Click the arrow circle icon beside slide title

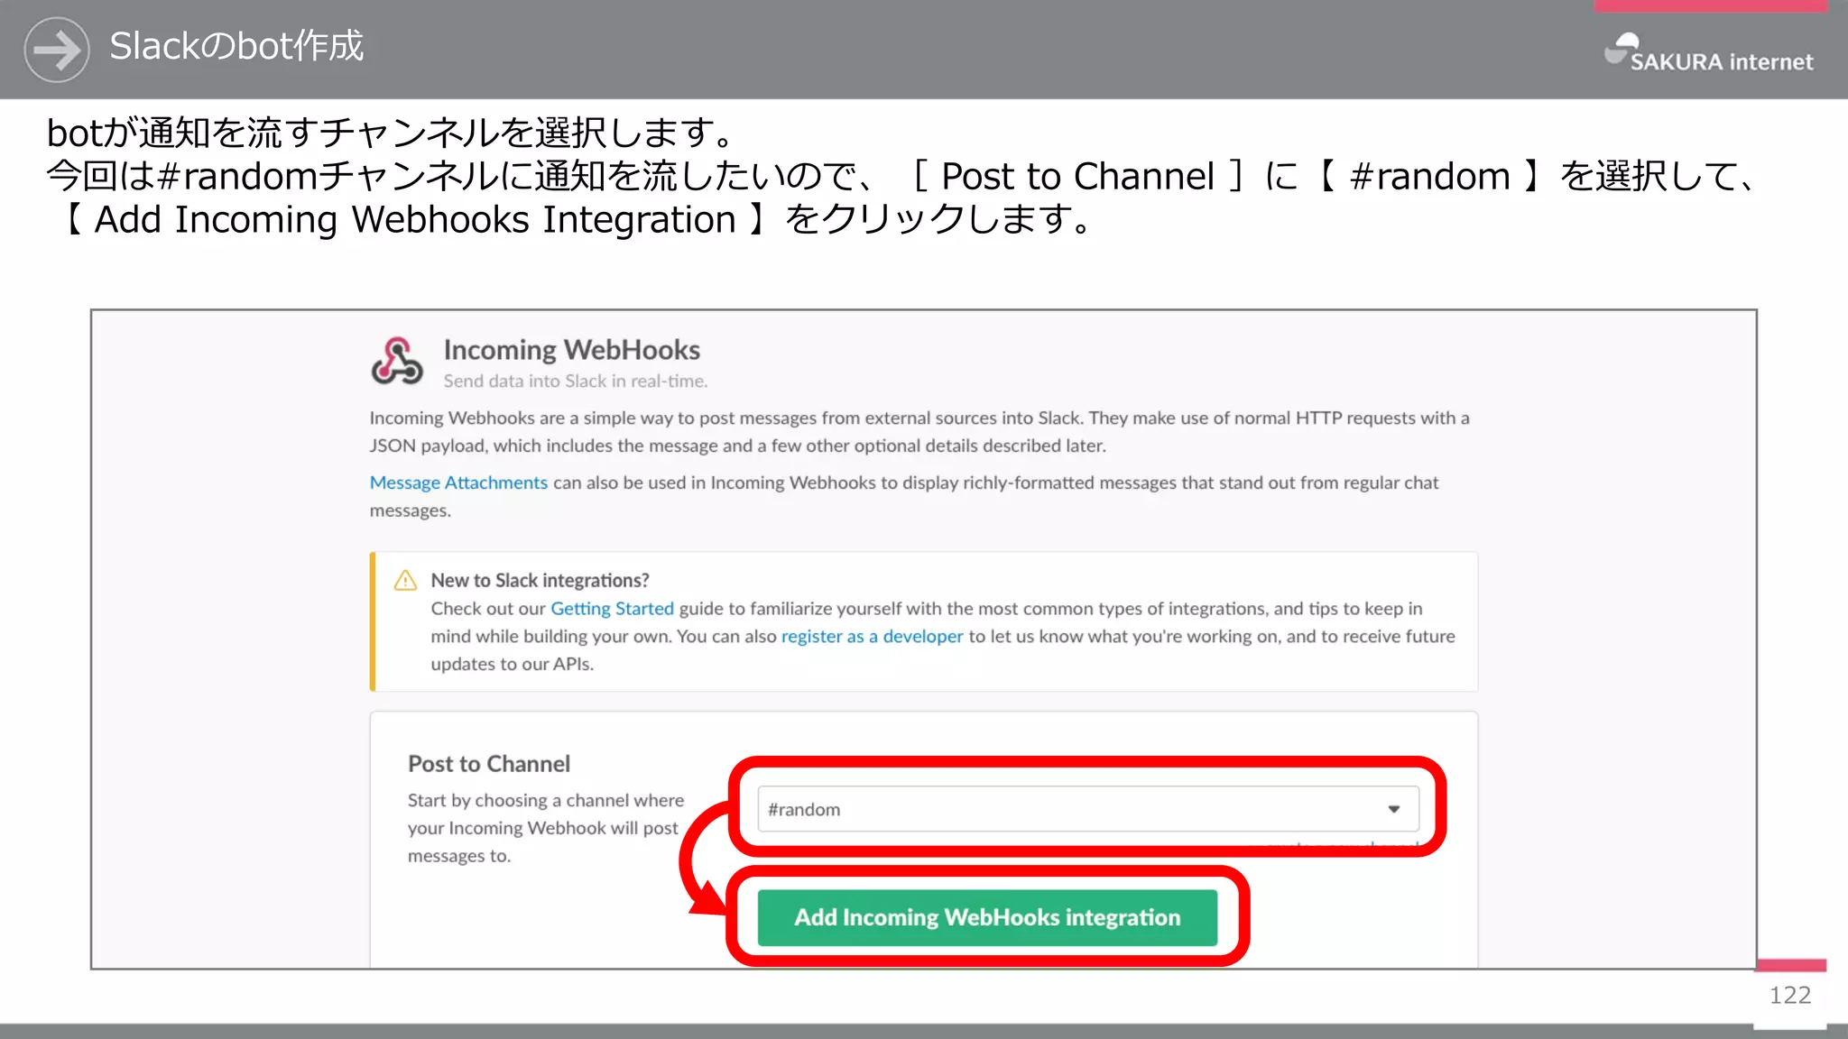click(x=57, y=50)
